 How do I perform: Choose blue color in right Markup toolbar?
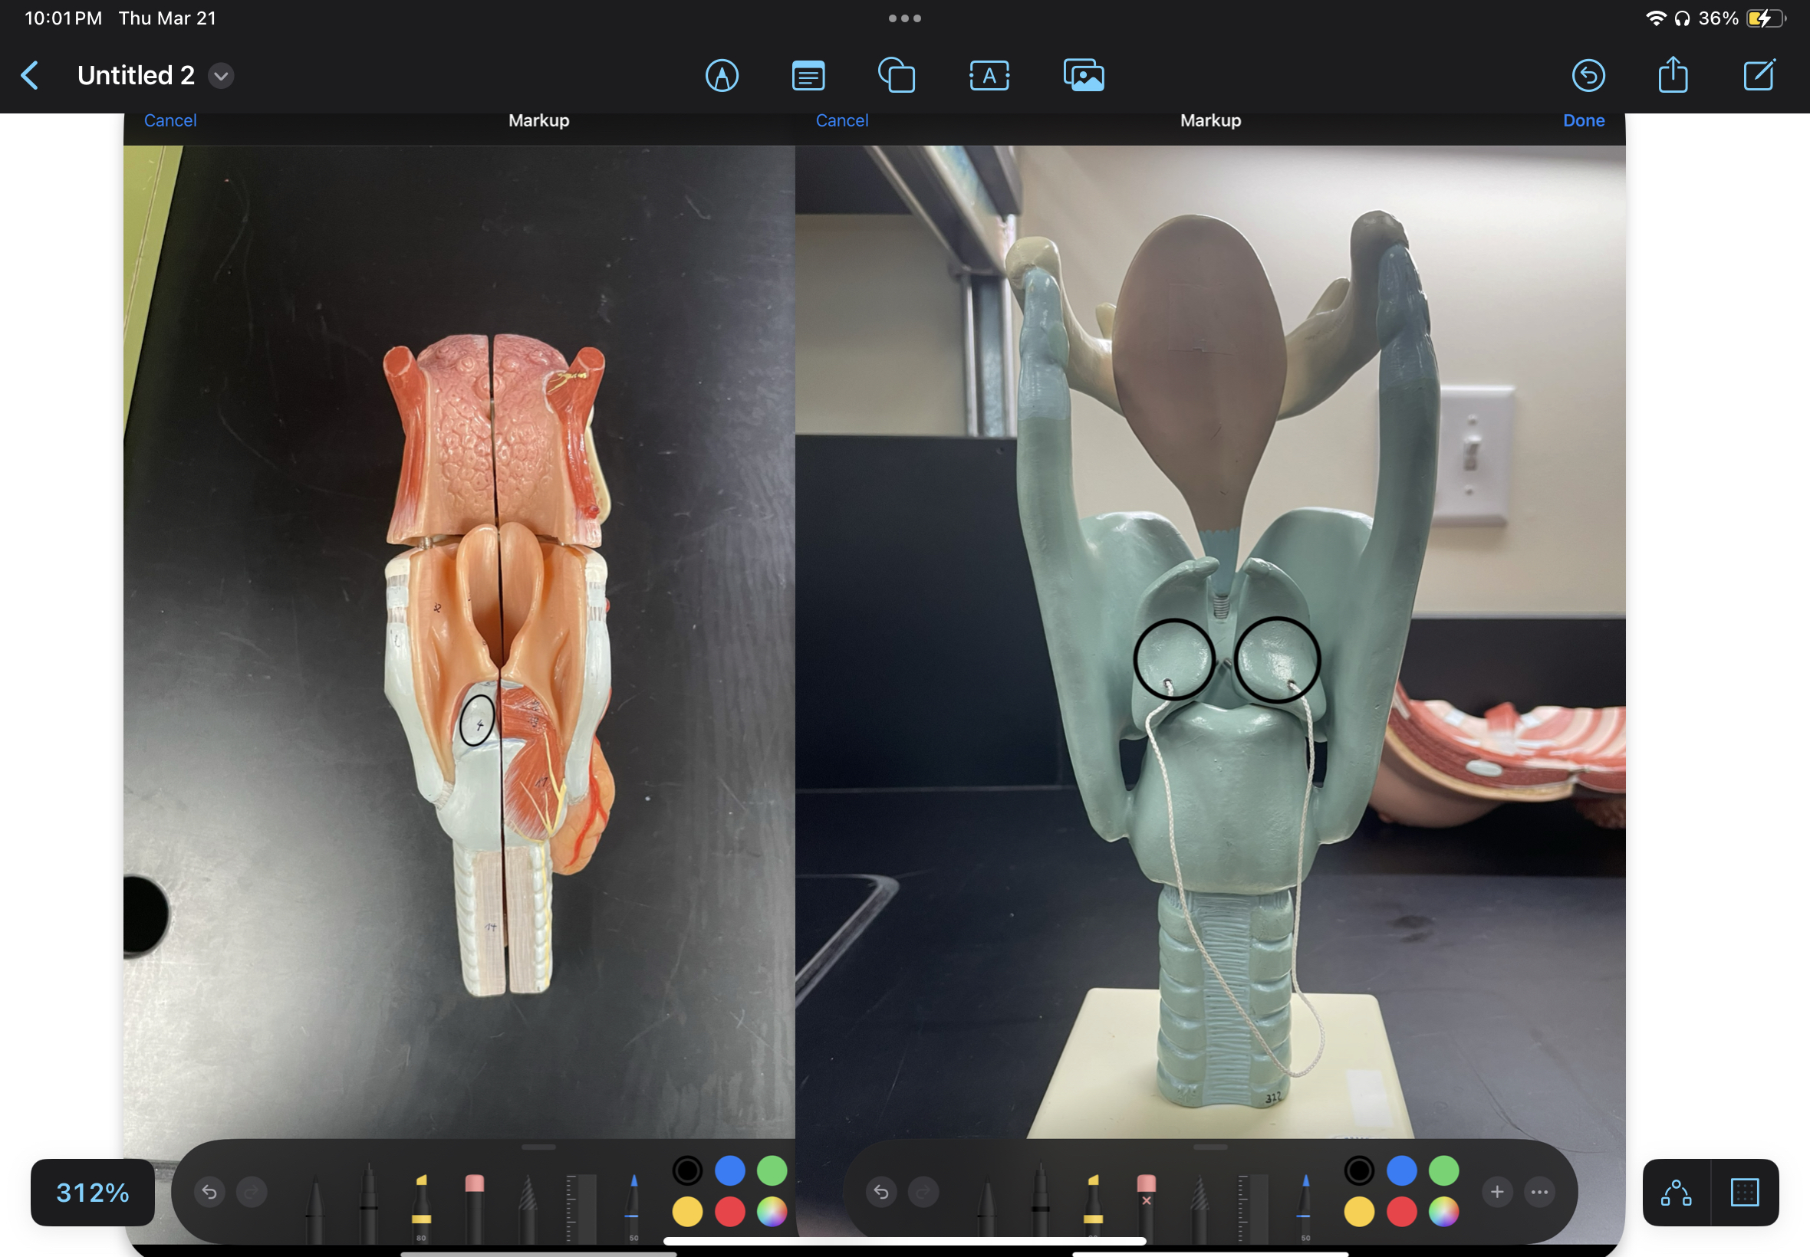pos(1401,1170)
